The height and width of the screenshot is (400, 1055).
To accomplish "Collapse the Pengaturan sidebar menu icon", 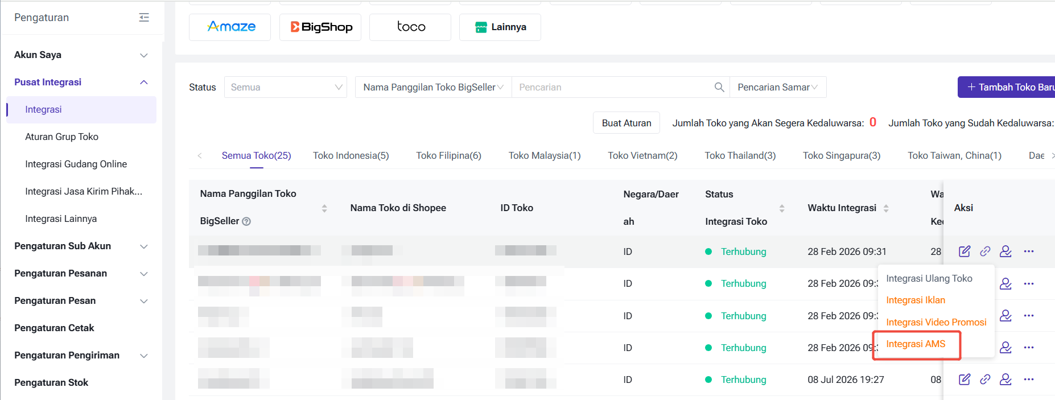I will pyautogui.click(x=144, y=18).
